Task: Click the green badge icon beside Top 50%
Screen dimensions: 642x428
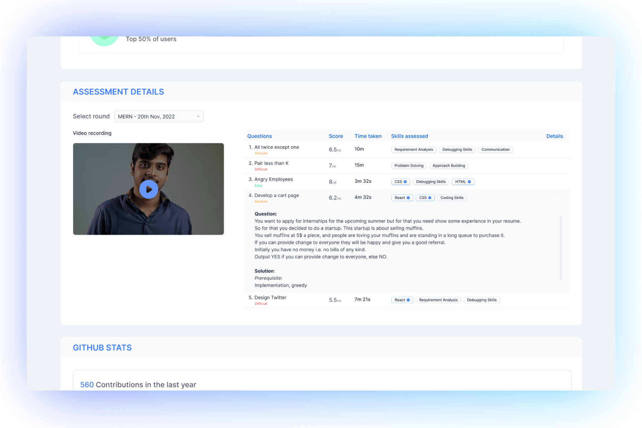Action: [x=104, y=40]
